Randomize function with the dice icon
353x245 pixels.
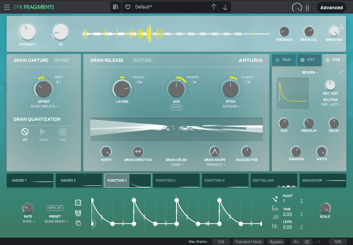coord(78,202)
